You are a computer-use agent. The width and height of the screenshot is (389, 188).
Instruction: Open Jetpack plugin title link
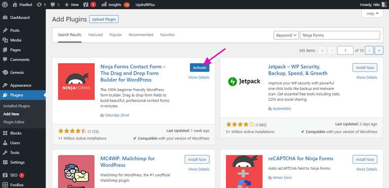tap(298, 70)
